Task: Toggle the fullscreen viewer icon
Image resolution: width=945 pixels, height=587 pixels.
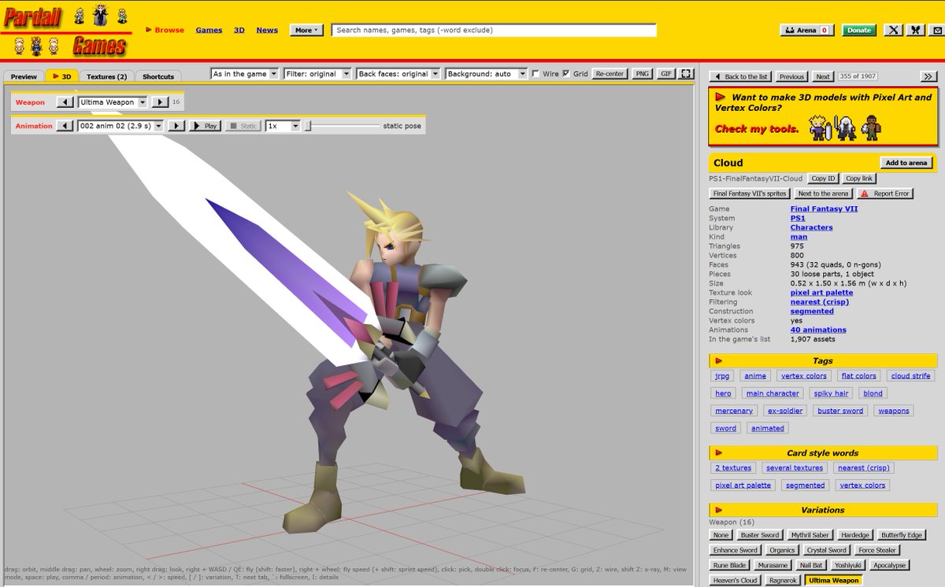Action: point(687,74)
